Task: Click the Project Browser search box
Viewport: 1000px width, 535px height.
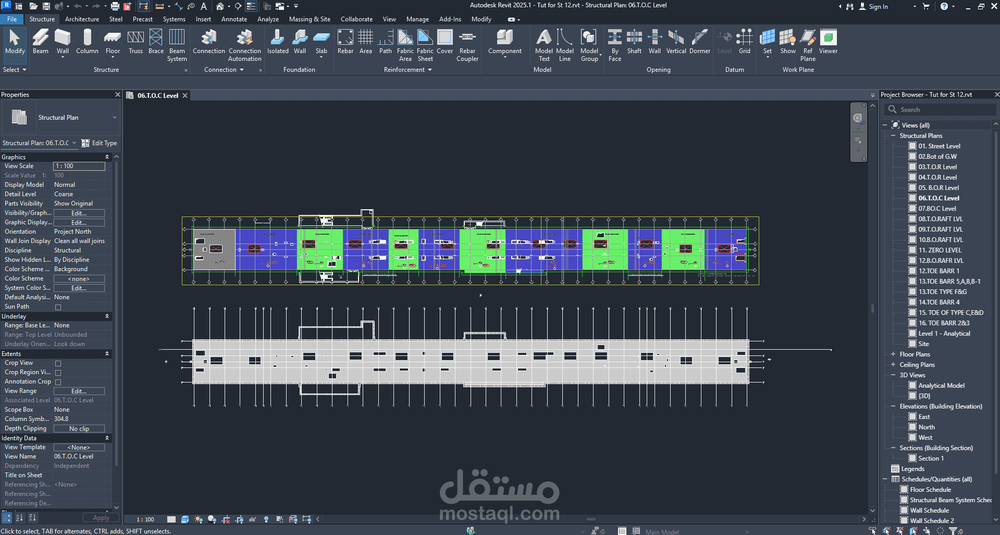Action: pos(940,110)
